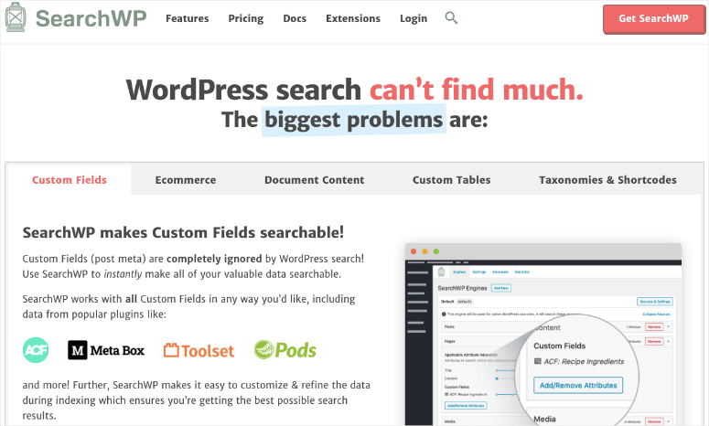Click the Meta Box plugin logo

point(106,350)
